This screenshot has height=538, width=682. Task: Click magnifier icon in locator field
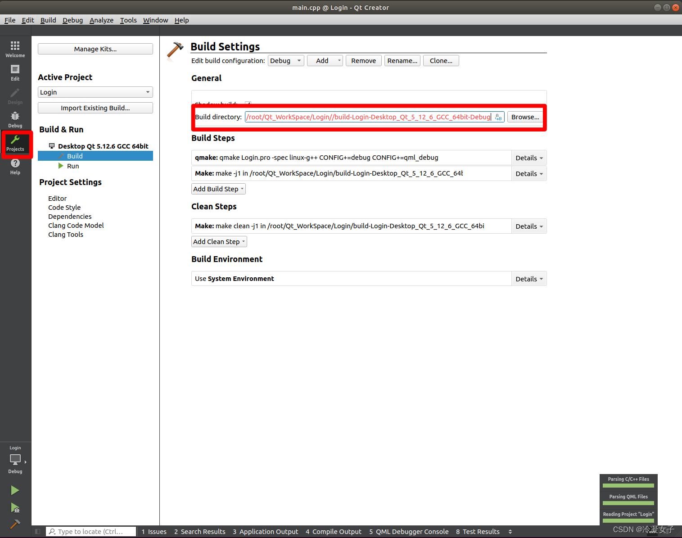[x=52, y=532]
